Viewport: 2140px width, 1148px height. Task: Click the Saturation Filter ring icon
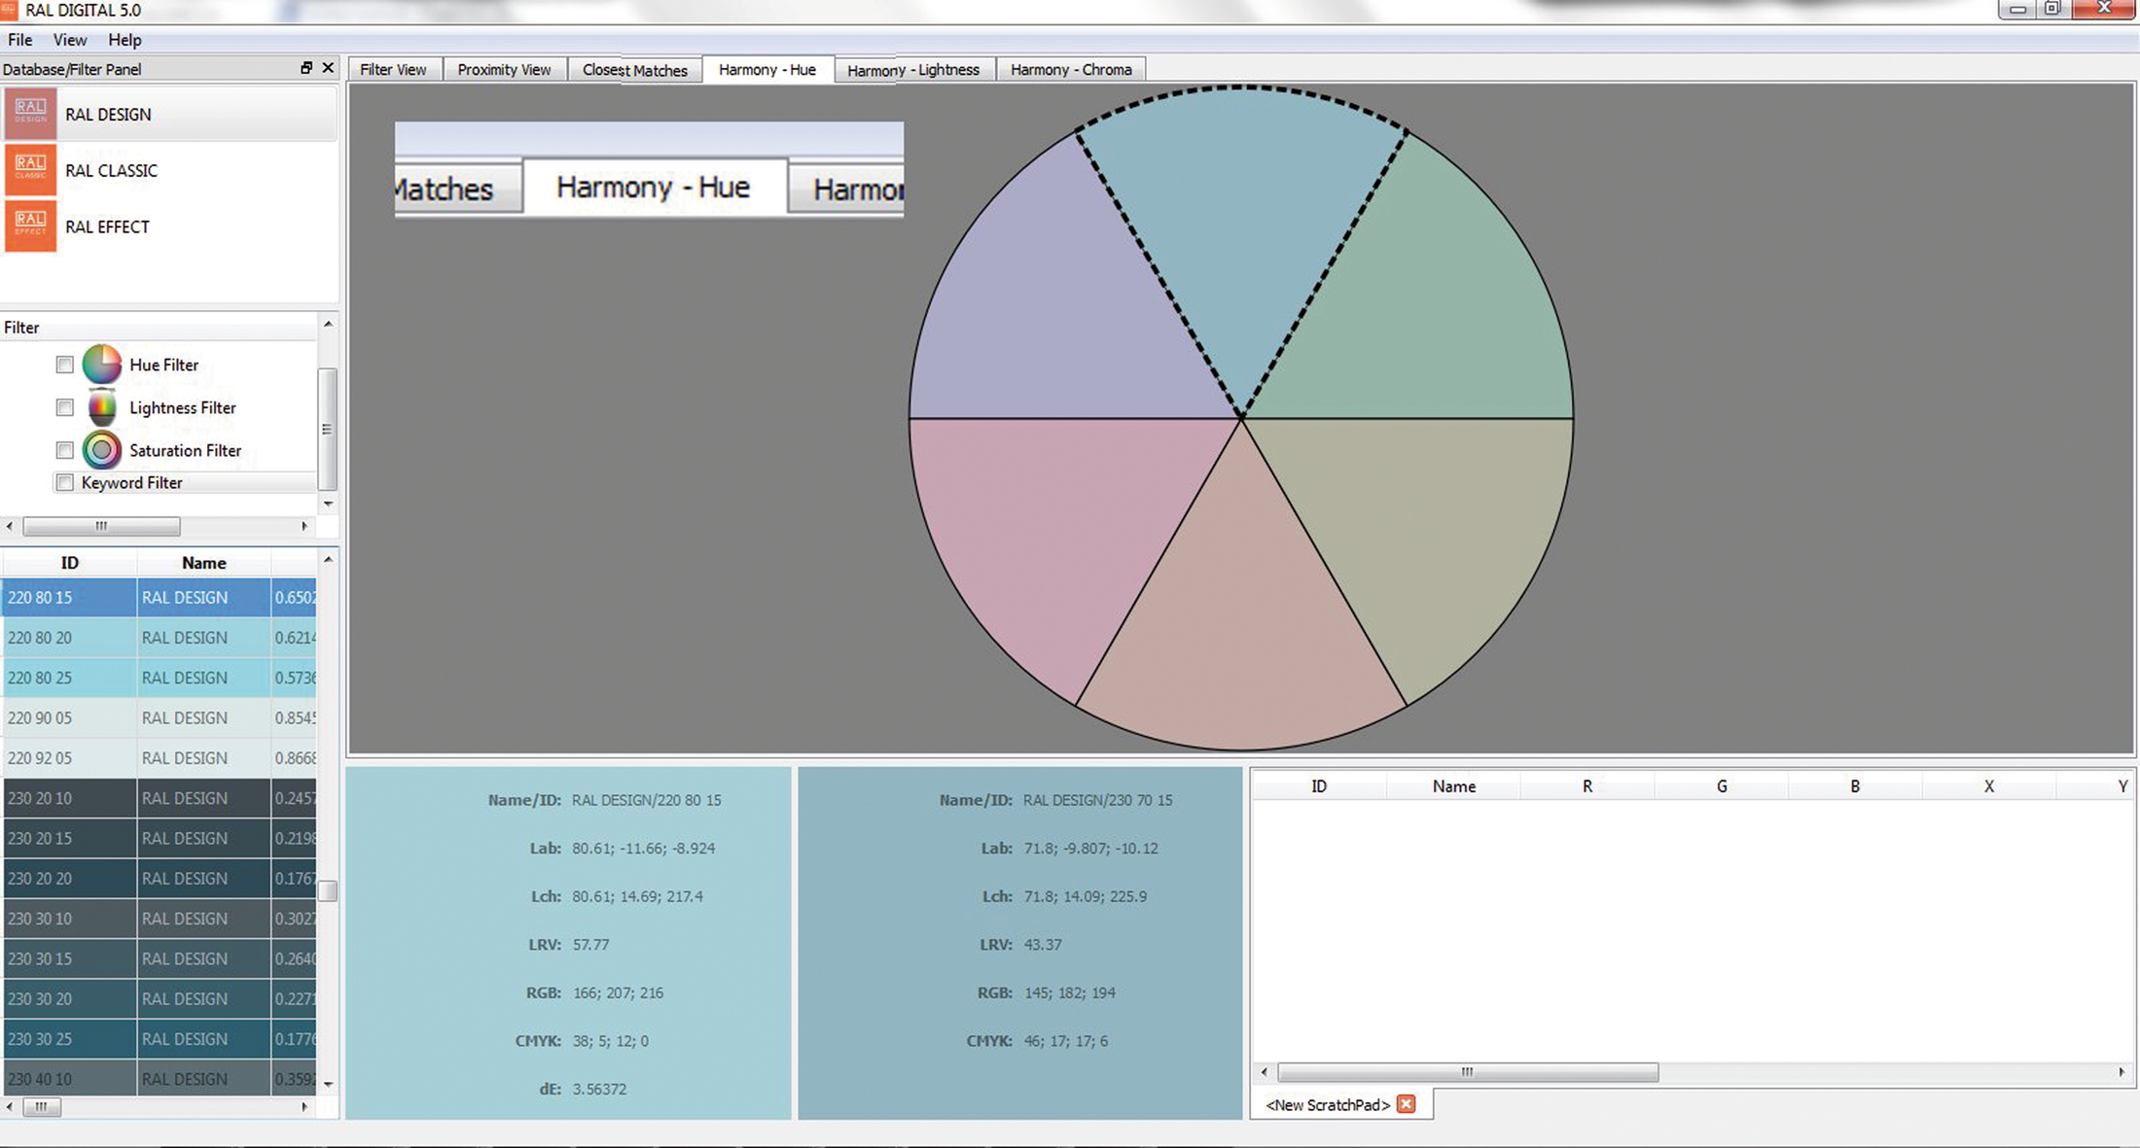(102, 450)
